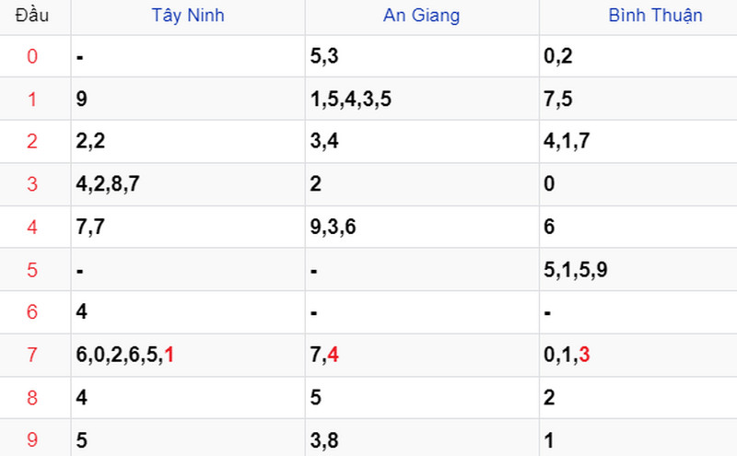The height and width of the screenshot is (456, 737).
Task: Click Bình Thuận cell showing 0,2
Action: (x=638, y=56)
